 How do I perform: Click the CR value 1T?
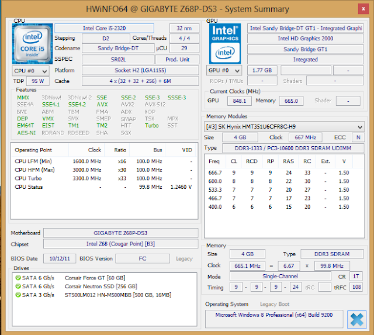pyautogui.click(x=356, y=277)
